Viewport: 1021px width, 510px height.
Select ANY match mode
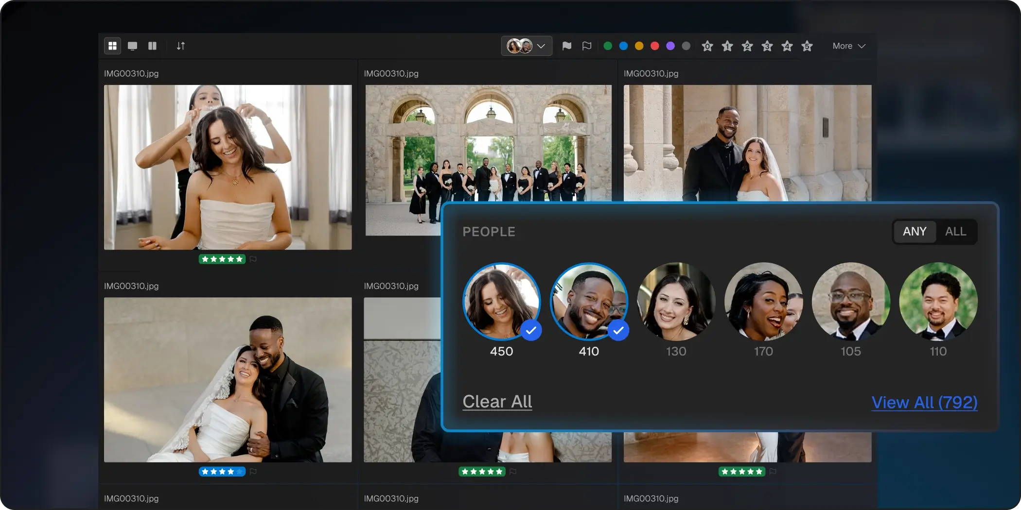915,231
